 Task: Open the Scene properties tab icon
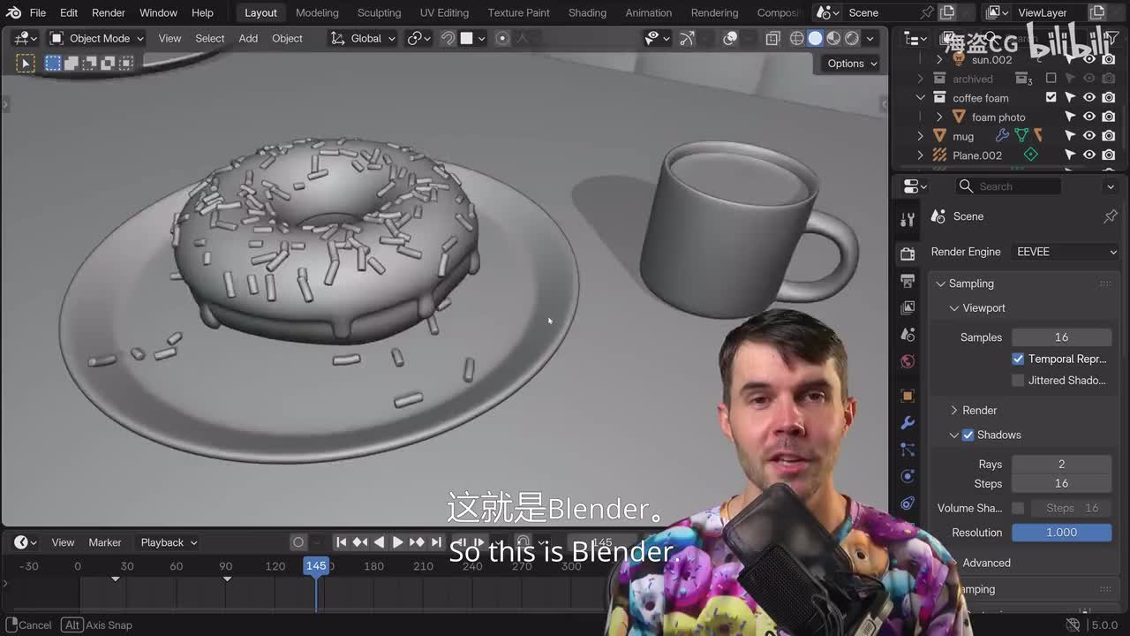(908, 335)
